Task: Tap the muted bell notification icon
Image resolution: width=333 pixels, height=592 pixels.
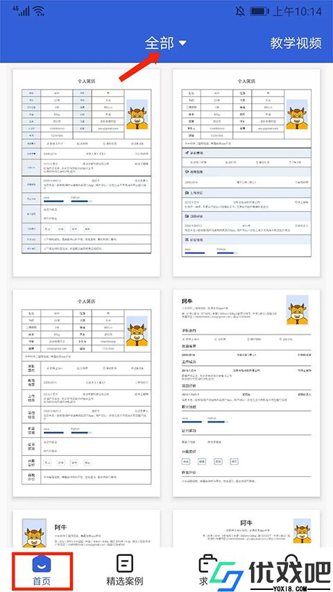Action: point(240,11)
